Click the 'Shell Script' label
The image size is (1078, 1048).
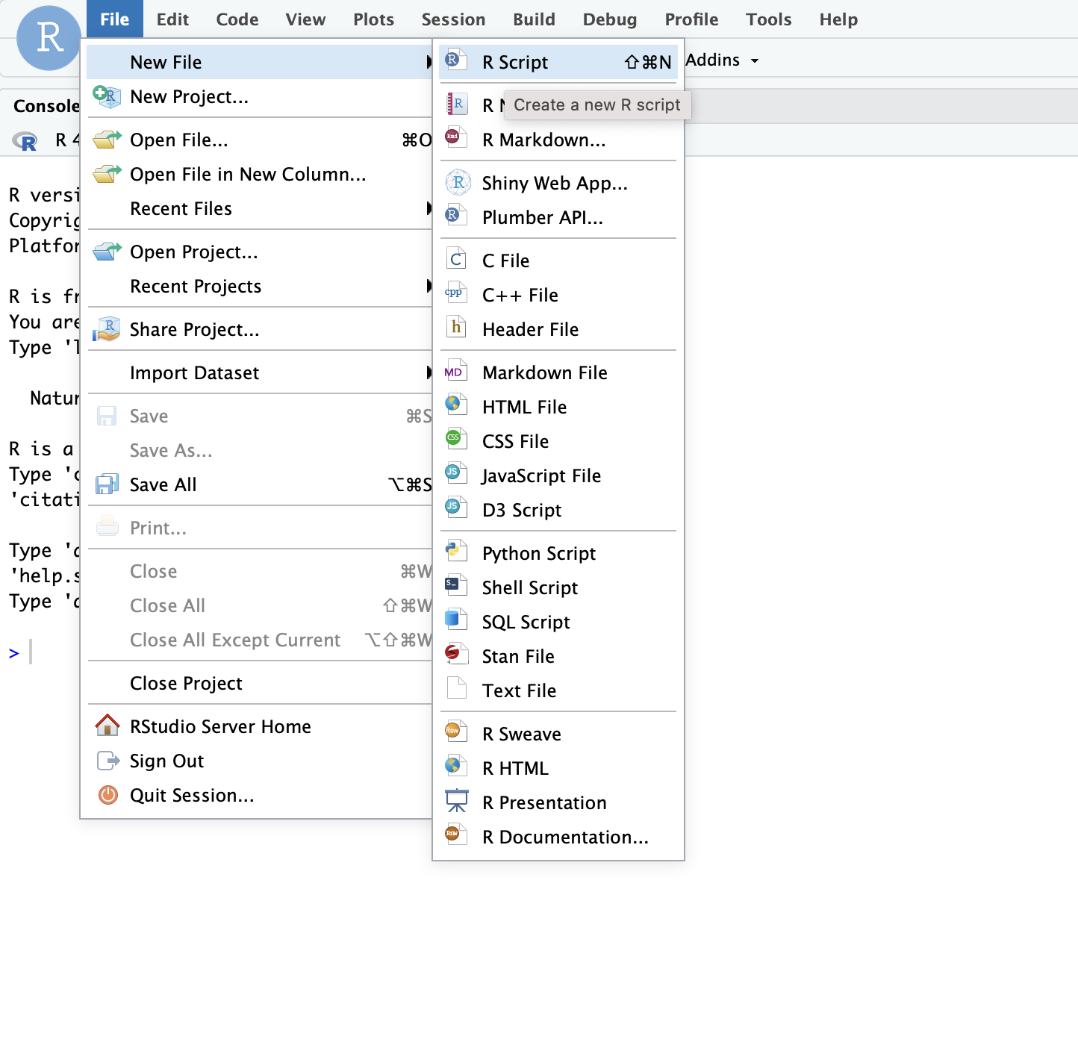[x=530, y=587]
